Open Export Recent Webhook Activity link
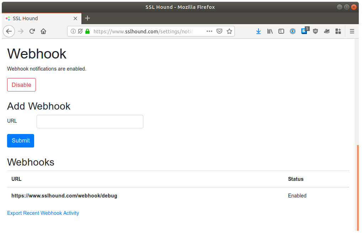 point(43,213)
